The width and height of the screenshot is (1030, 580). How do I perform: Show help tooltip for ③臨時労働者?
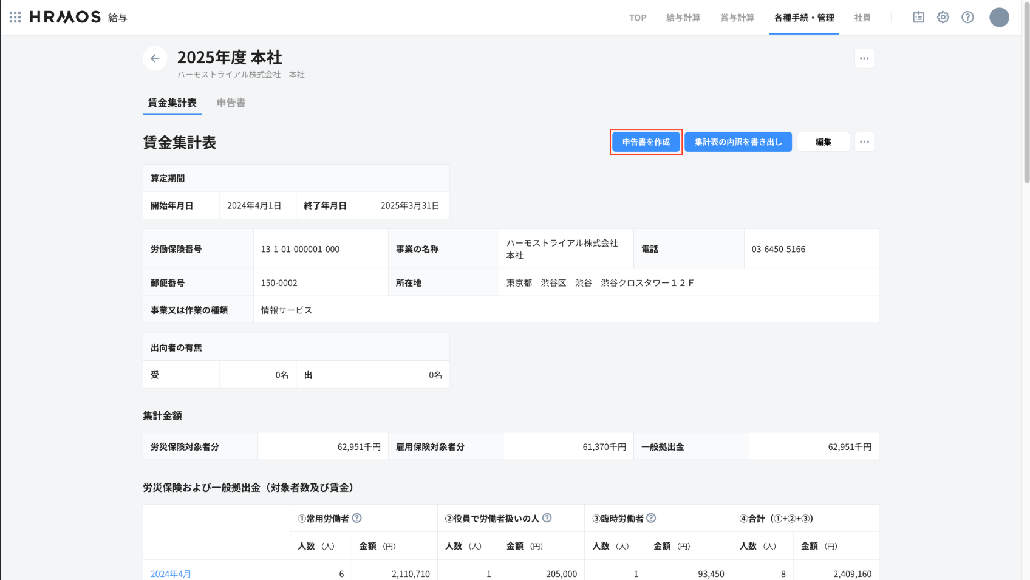pos(651,518)
